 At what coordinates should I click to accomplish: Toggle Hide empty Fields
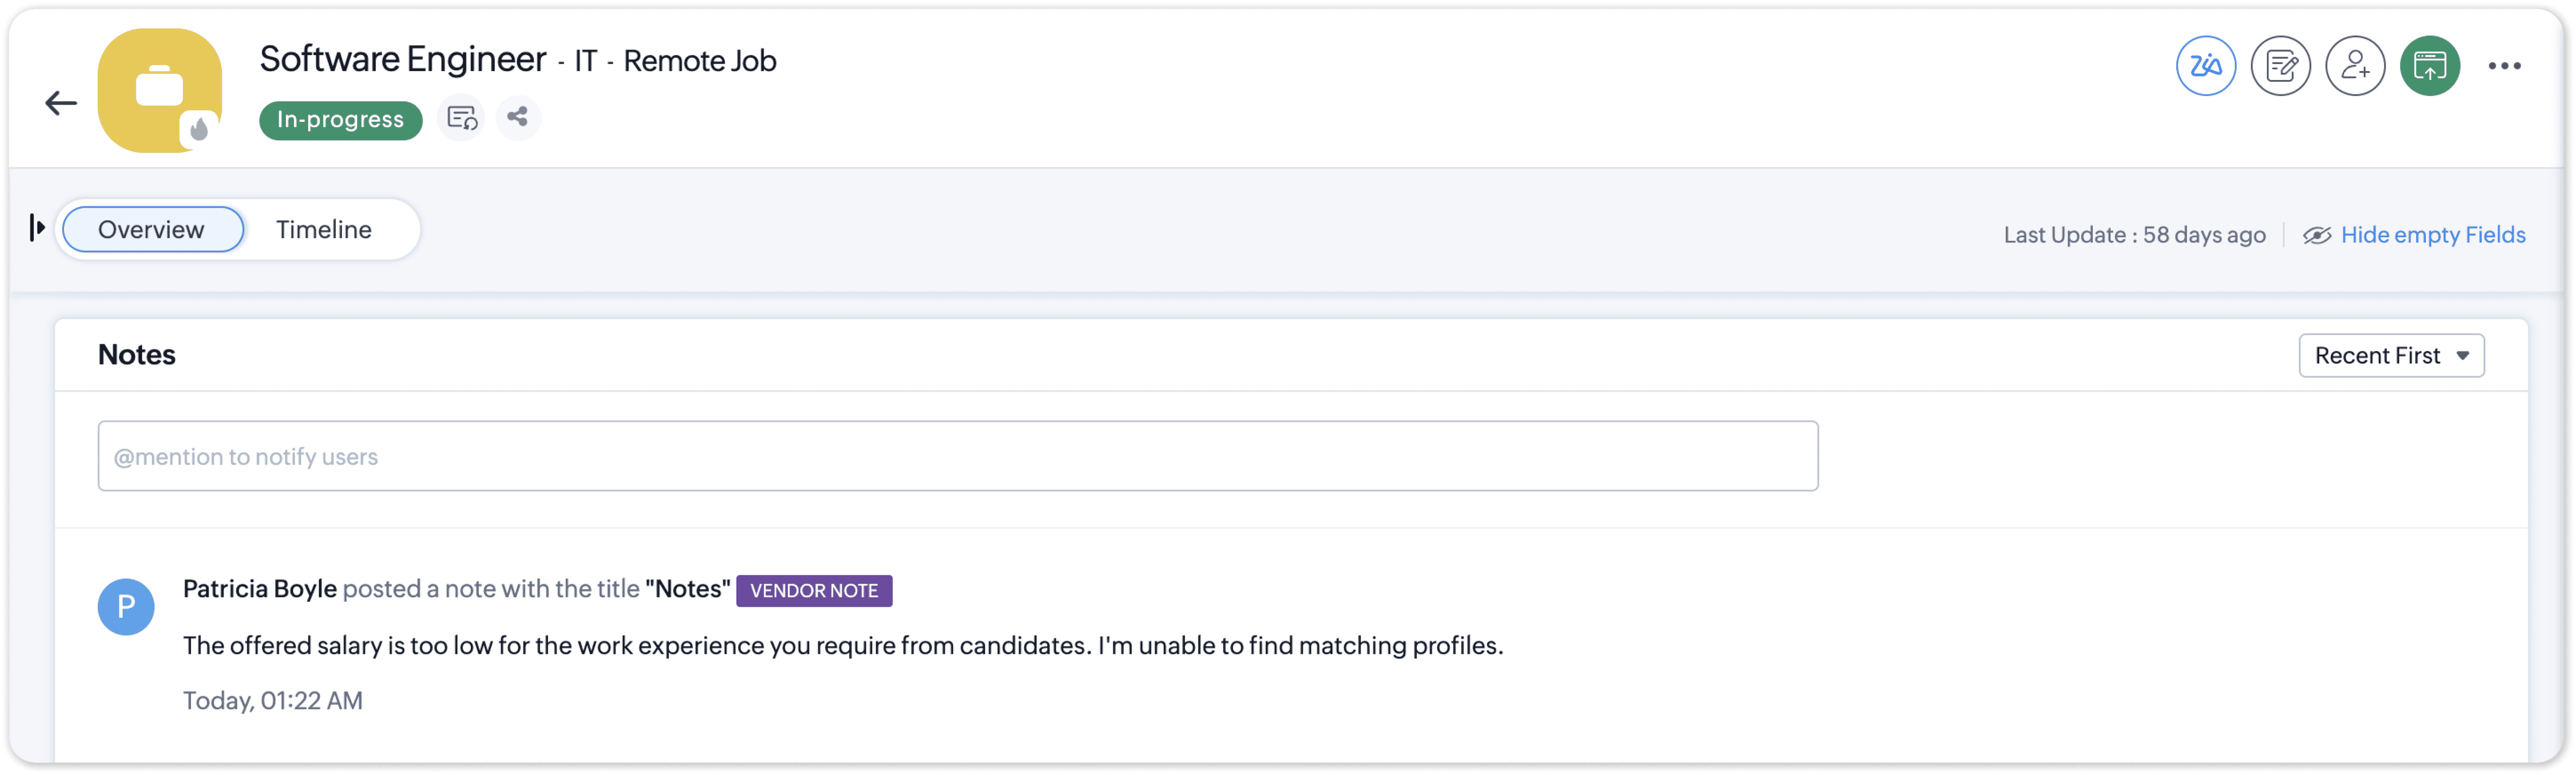pyautogui.click(x=2414, y=234)
